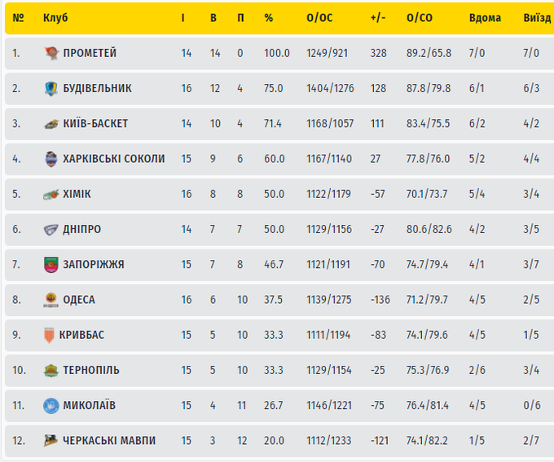Click the Кривбас team logo icon
The height and width of the screenshot is (462, 554).
(51, 335)
